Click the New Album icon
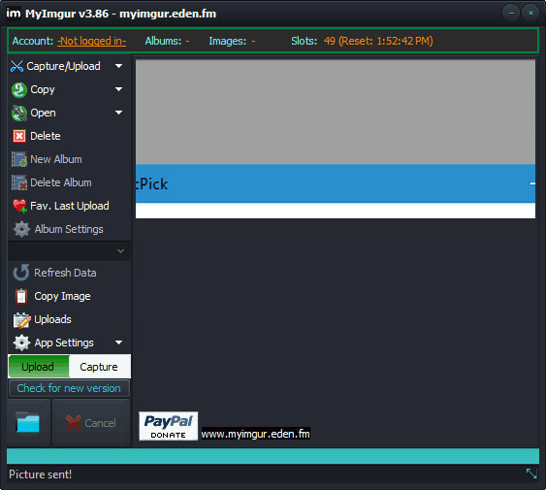The image size is (546, 490). pyautogui.click(x=19, y=159)
